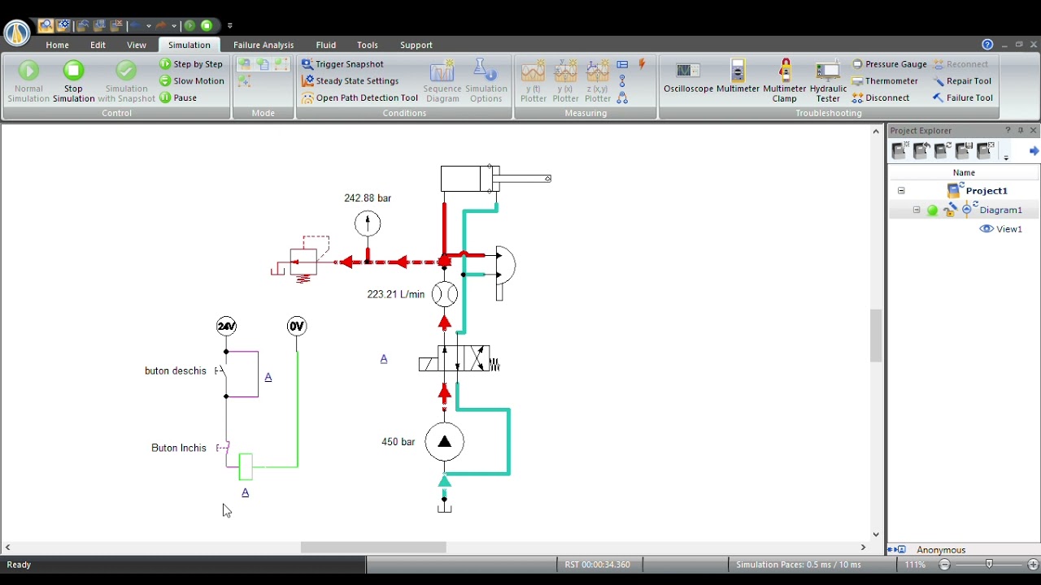Open the help question mark icon
The height and width of the screenshot is (585, 1041).
coord(987,45)
